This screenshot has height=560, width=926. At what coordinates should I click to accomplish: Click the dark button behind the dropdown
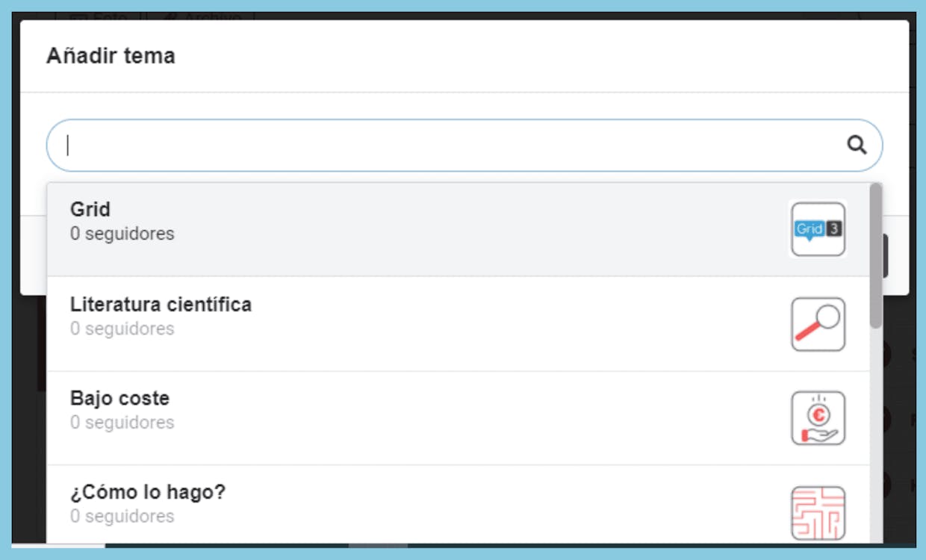885,256
